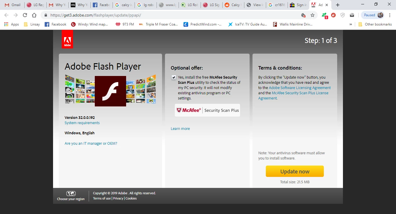Bookmark this page with the star icon
The image size is (396, 214).
(x=313, y=15)
